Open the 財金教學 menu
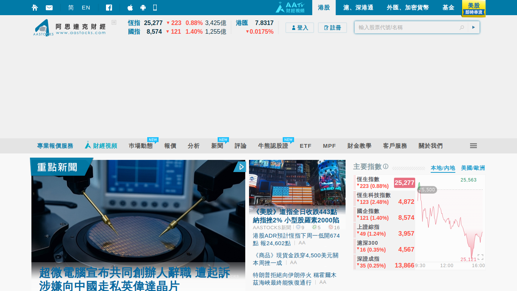Image resolution: width=517 pixels, height=291 pixels. coord(360,146)
